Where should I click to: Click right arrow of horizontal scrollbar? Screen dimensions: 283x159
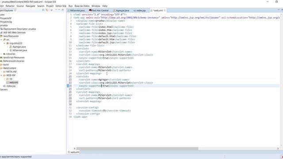coord(278,148)
